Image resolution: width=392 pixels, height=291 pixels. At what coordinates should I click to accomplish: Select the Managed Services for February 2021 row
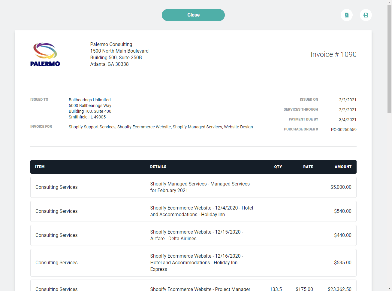(193, 187)
